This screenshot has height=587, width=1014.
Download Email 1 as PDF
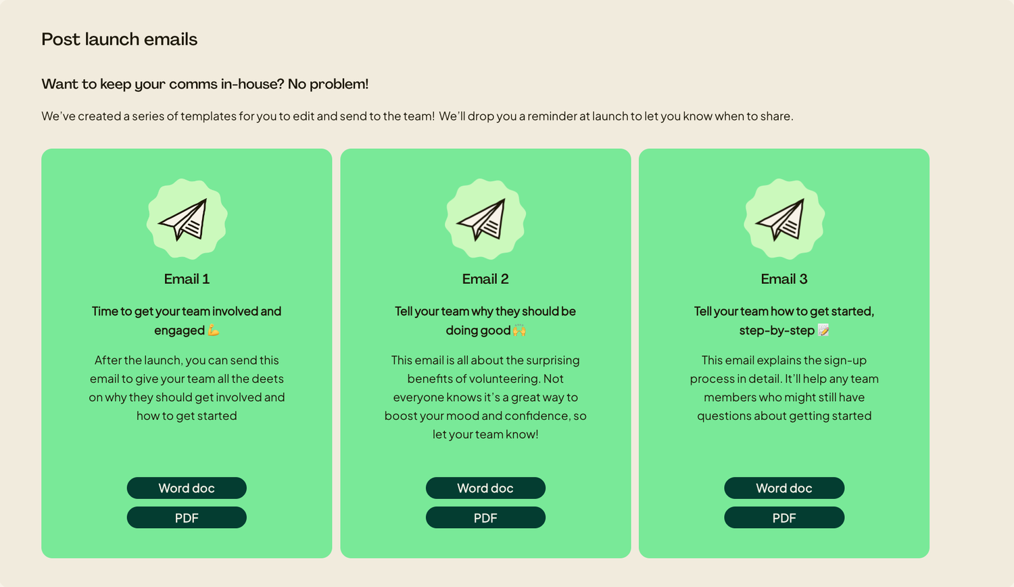187,517
